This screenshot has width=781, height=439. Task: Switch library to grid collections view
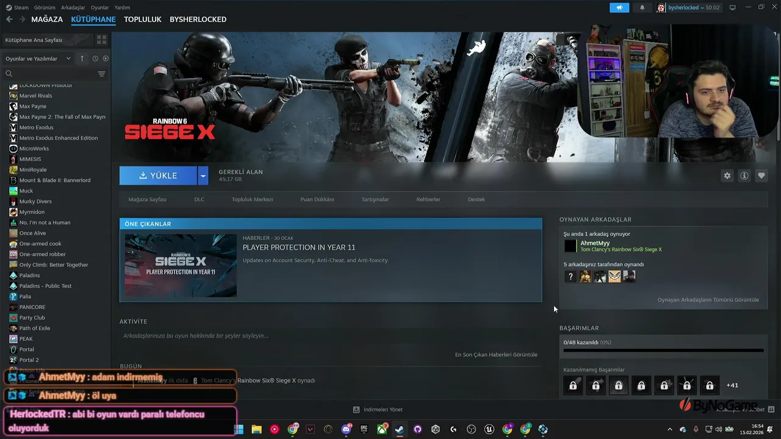[102, 40]
